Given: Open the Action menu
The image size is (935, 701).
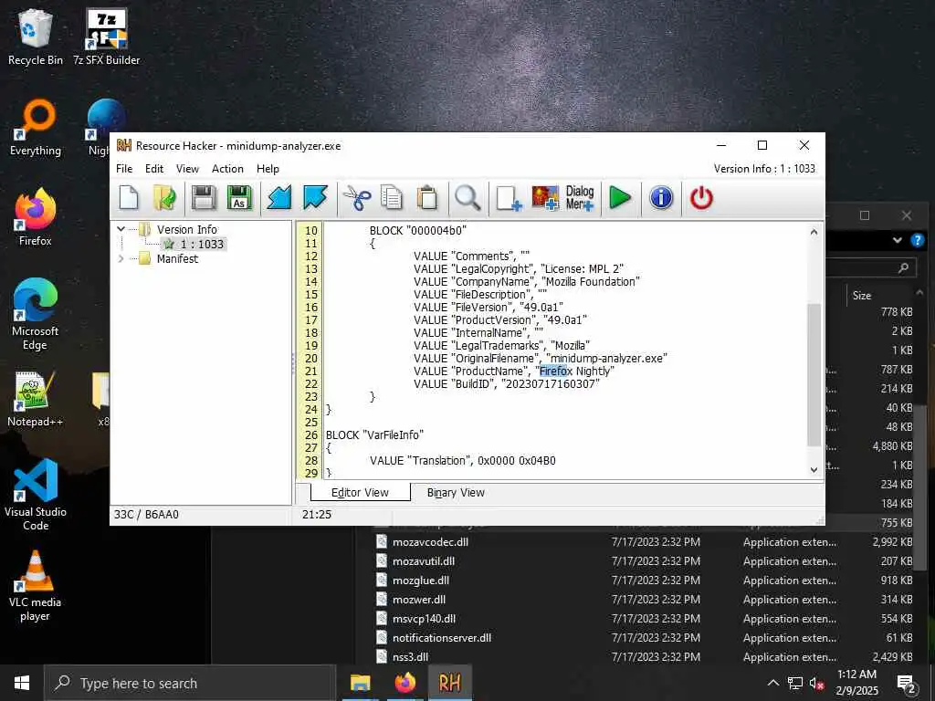Looking at the screenshot, I should [x=227, y=169].
